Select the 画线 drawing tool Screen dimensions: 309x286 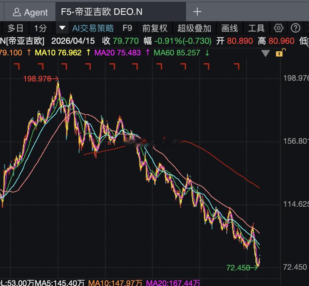pos(229,28)
